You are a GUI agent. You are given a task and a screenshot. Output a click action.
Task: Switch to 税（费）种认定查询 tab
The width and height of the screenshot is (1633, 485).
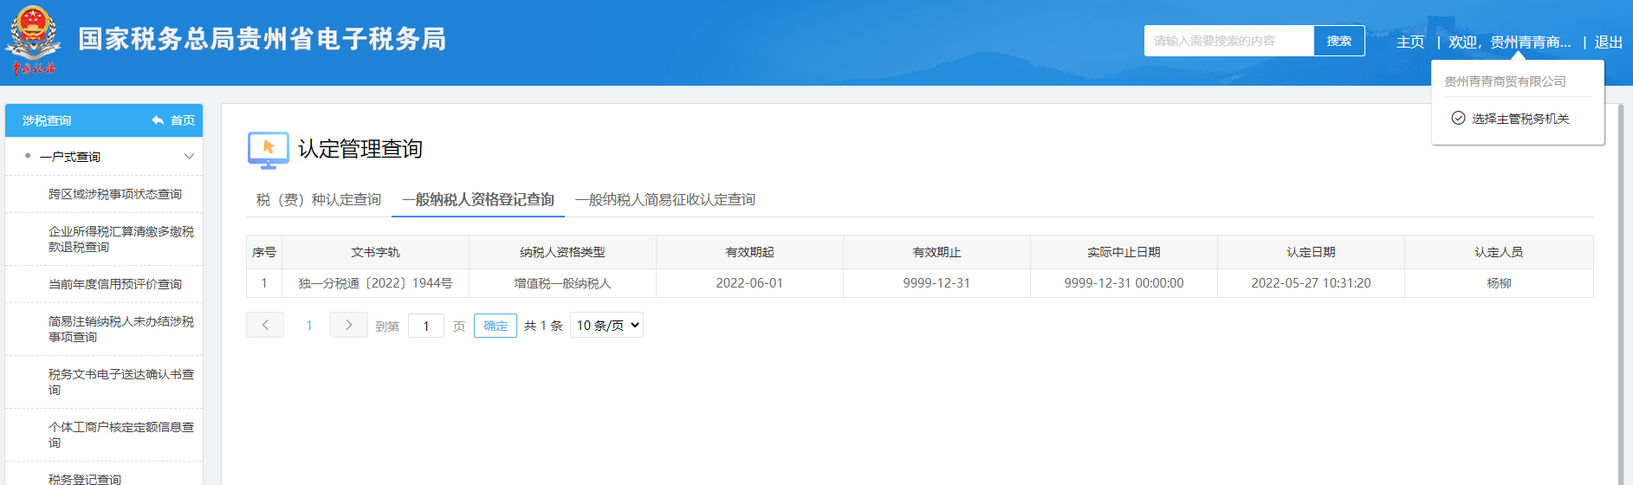tap(318, 200)
